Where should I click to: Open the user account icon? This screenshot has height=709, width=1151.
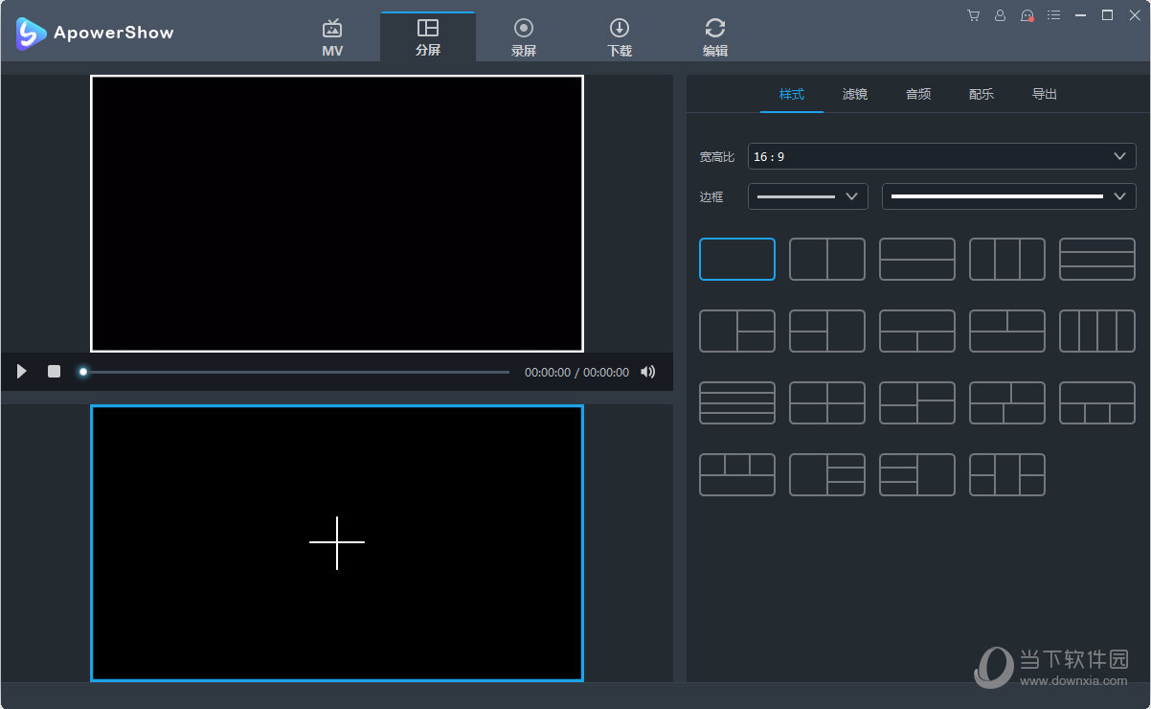(1001, 15)
